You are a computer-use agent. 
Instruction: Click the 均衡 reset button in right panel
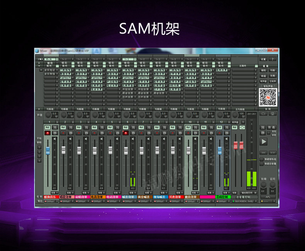(x=272, y=70)
